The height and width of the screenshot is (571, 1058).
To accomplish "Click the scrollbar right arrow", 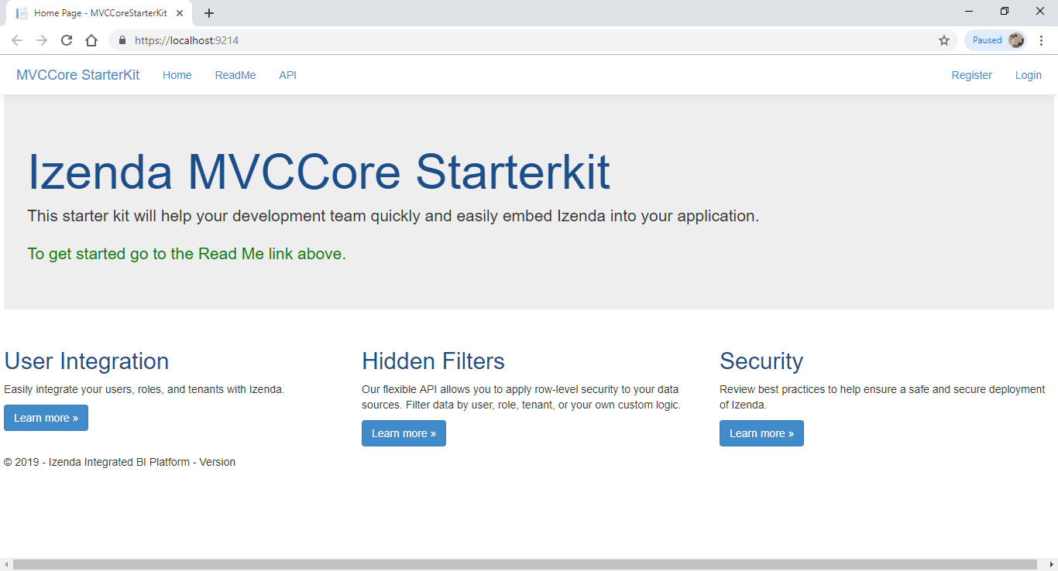I will pos(1051,565).
